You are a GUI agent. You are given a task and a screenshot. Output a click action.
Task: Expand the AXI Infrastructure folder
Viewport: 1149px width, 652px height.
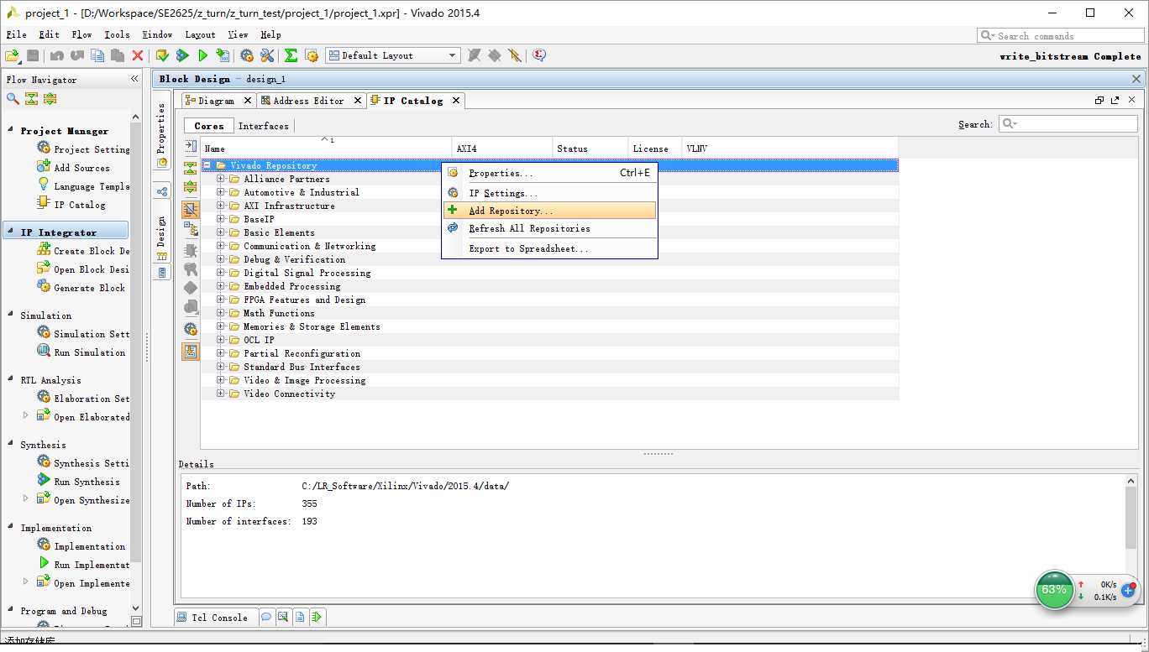click(221, 206)
